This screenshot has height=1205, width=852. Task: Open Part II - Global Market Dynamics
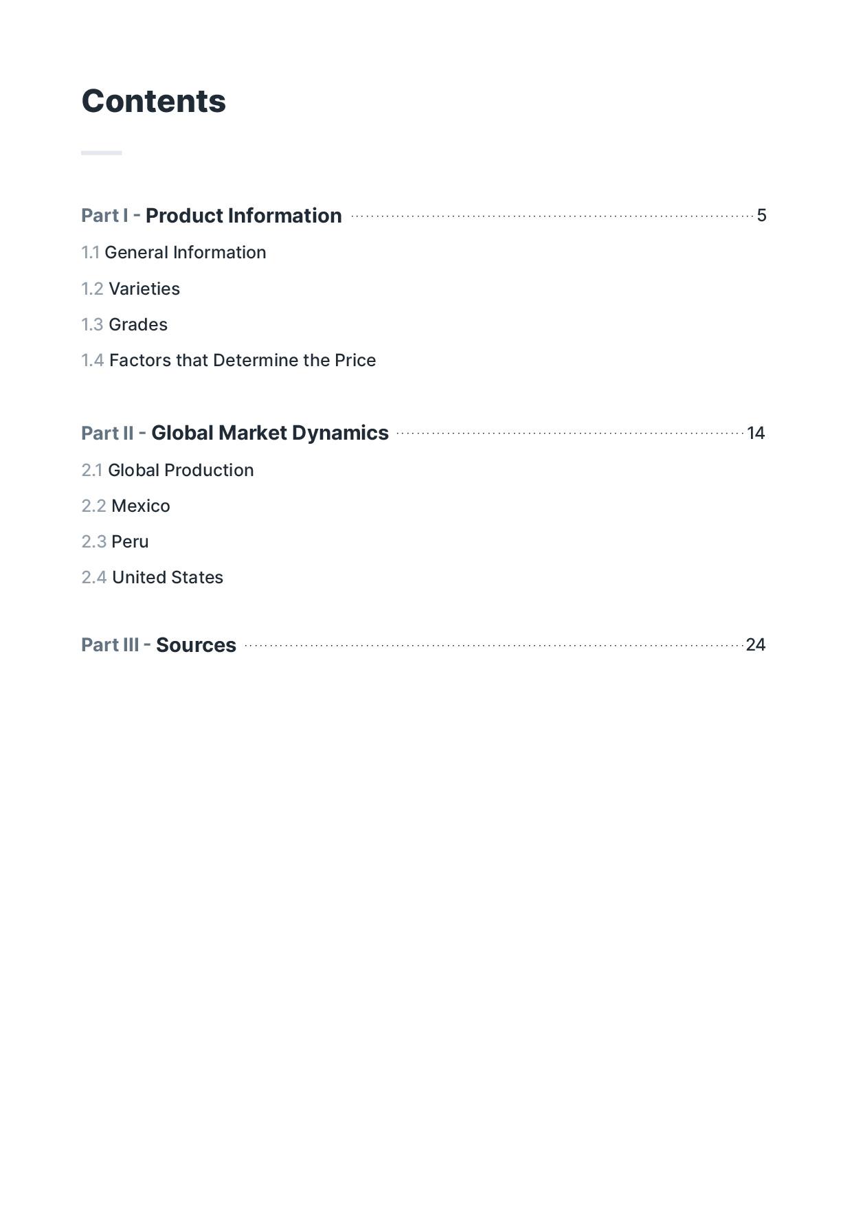(x=235, y=433)
